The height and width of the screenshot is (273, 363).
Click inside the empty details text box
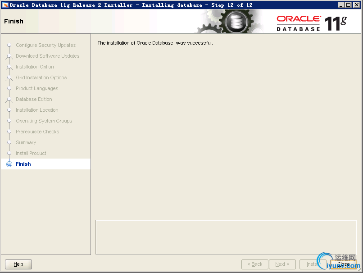pos(226,237)
